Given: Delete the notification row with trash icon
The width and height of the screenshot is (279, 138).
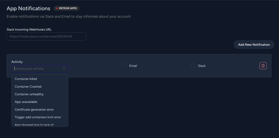Looking at the screenshot, I should point(263,66).
